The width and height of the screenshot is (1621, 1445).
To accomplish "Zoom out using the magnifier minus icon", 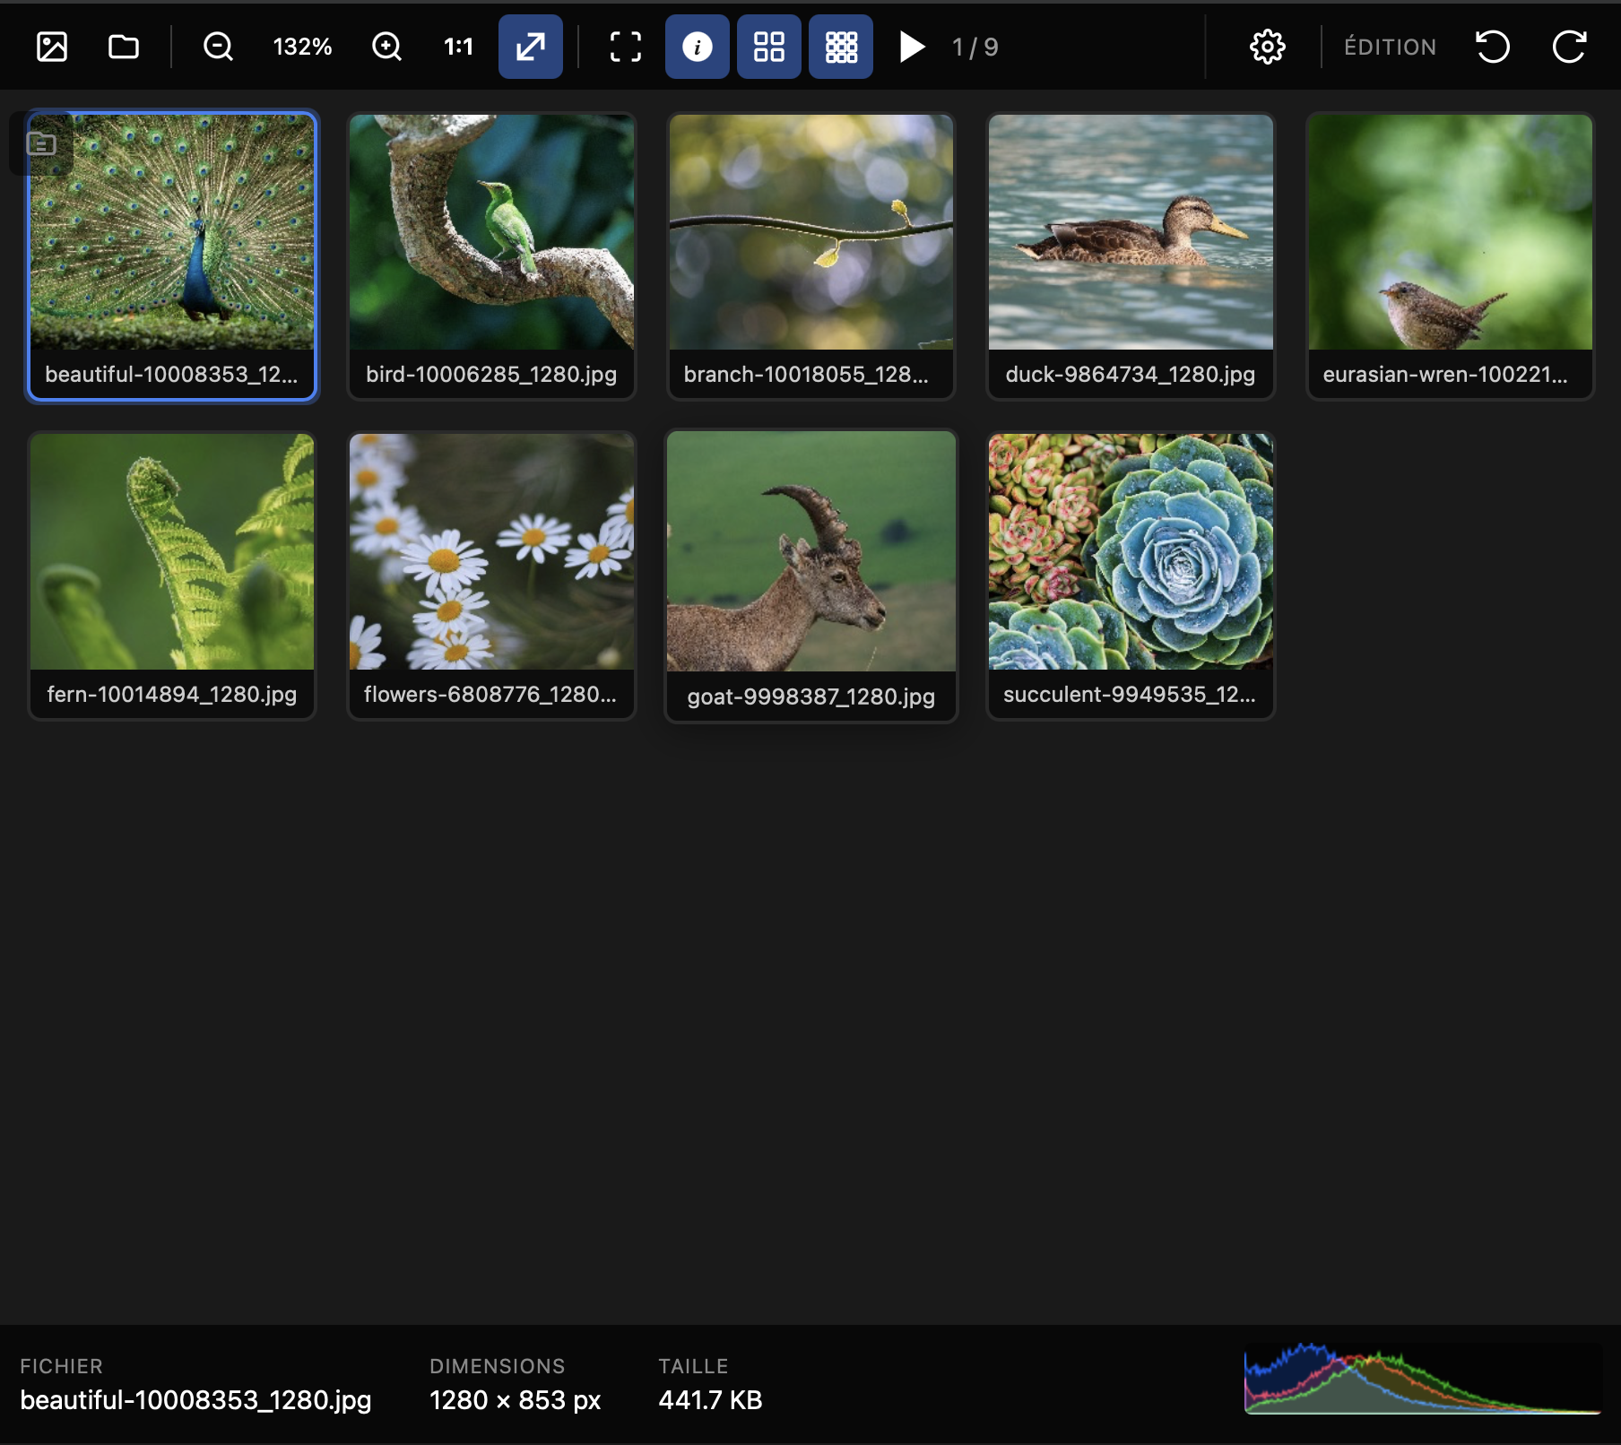I will click(218, 47).
